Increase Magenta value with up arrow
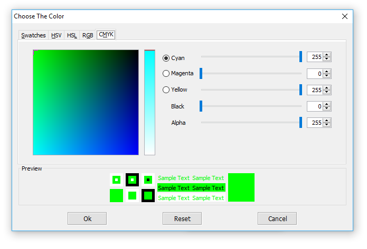367x249 pixels. [x=327, y=72]
